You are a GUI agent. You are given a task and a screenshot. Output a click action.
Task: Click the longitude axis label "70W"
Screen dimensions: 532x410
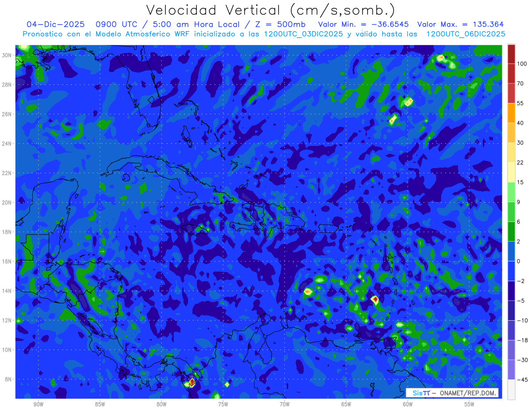pyautogui.click(x=285, y=404)
